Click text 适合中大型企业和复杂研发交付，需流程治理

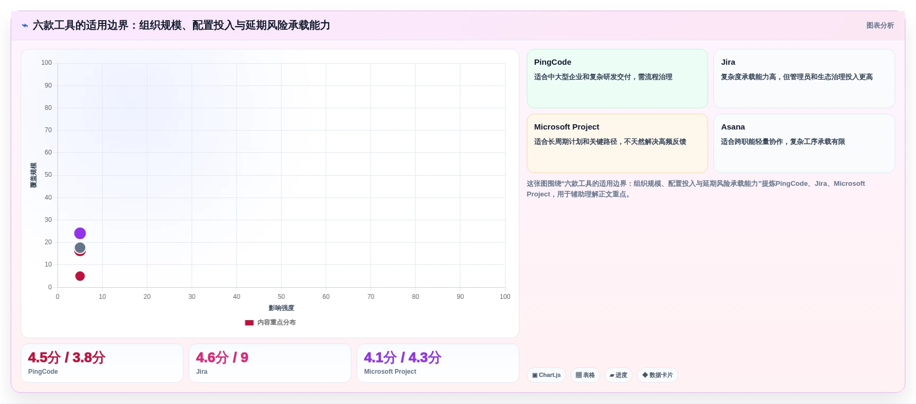(x=603, y=77)
